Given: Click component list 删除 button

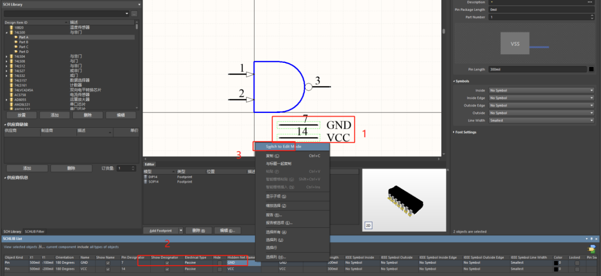Looking at the screenshot, I should pos(88,115).
